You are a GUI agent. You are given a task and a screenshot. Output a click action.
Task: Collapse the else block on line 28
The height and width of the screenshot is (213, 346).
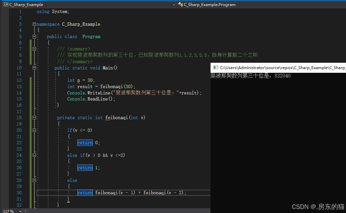pyautogui.click(x=34, y=180)
